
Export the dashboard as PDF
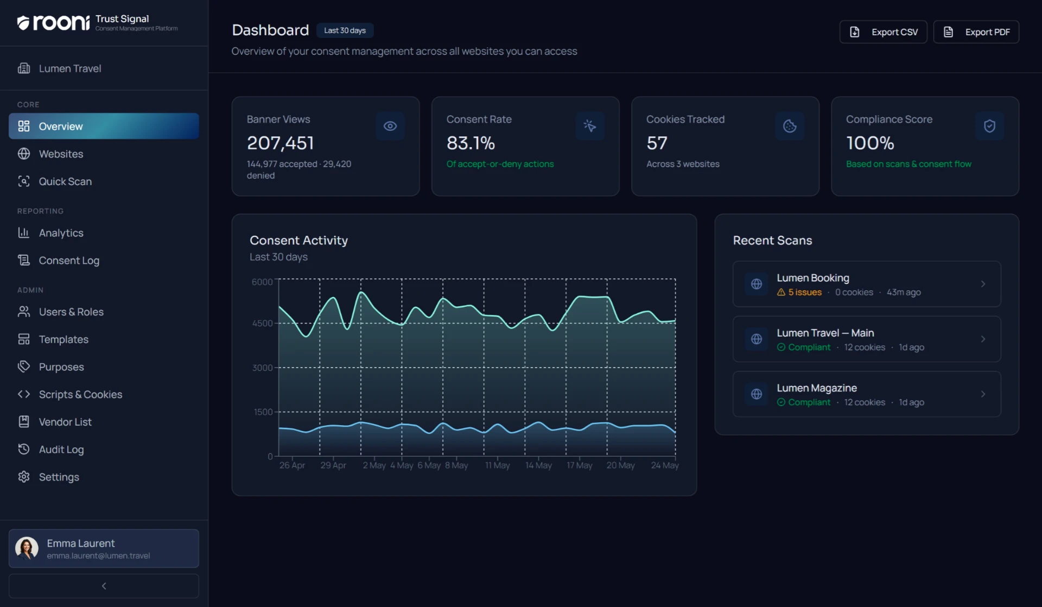coord(976,32)
